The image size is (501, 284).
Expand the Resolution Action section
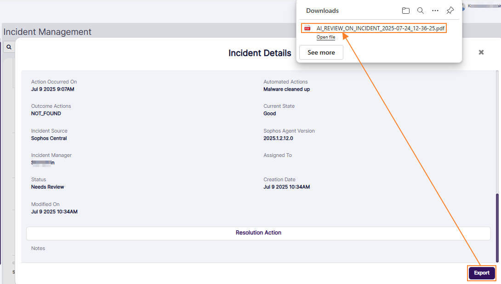click(x=258, y=233)
